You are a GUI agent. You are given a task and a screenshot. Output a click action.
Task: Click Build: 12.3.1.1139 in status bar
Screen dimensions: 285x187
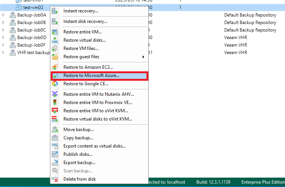[x=213, y=182]
